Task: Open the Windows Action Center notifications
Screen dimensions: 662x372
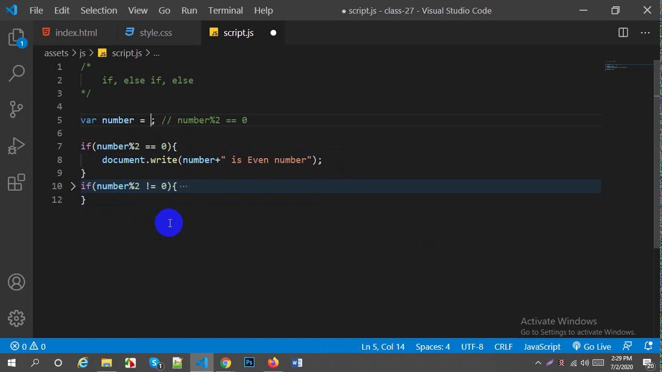Action: [649, 363]
